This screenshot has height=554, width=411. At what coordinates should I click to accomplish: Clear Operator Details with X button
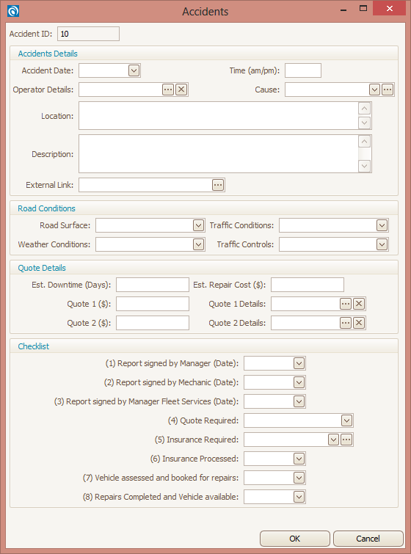coord(181,90)
